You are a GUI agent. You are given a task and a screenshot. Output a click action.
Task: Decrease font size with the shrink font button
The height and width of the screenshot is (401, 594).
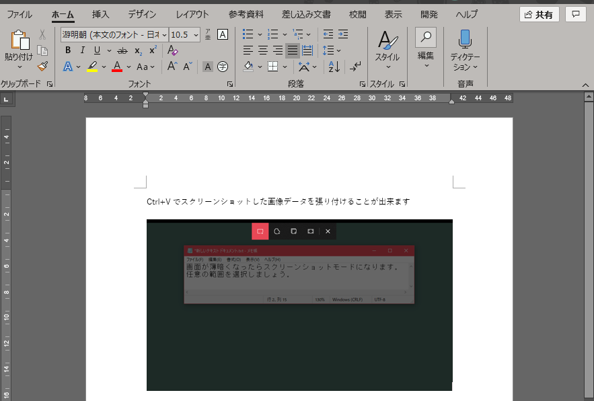(x=188, y=67)
